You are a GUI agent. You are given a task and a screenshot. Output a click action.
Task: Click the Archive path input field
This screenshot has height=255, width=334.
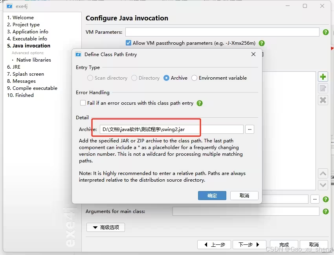171,129
